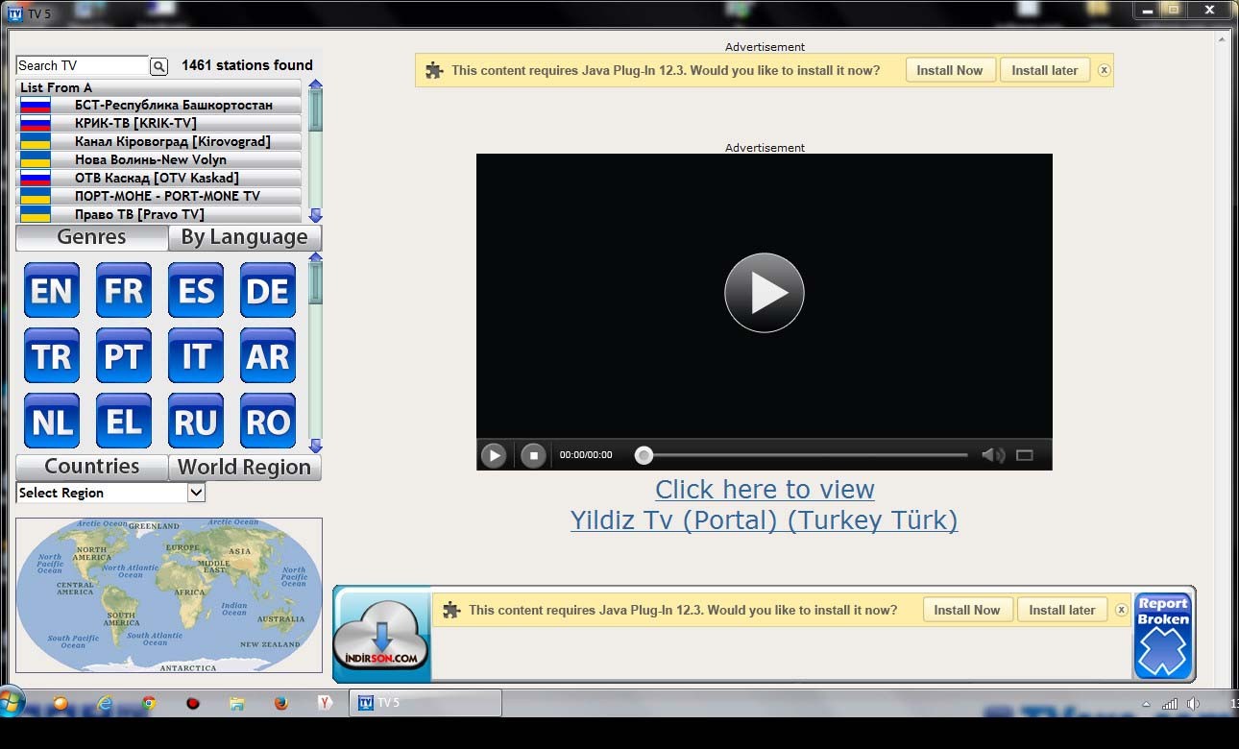Mute the player with the speaker icon

point(992,455)
